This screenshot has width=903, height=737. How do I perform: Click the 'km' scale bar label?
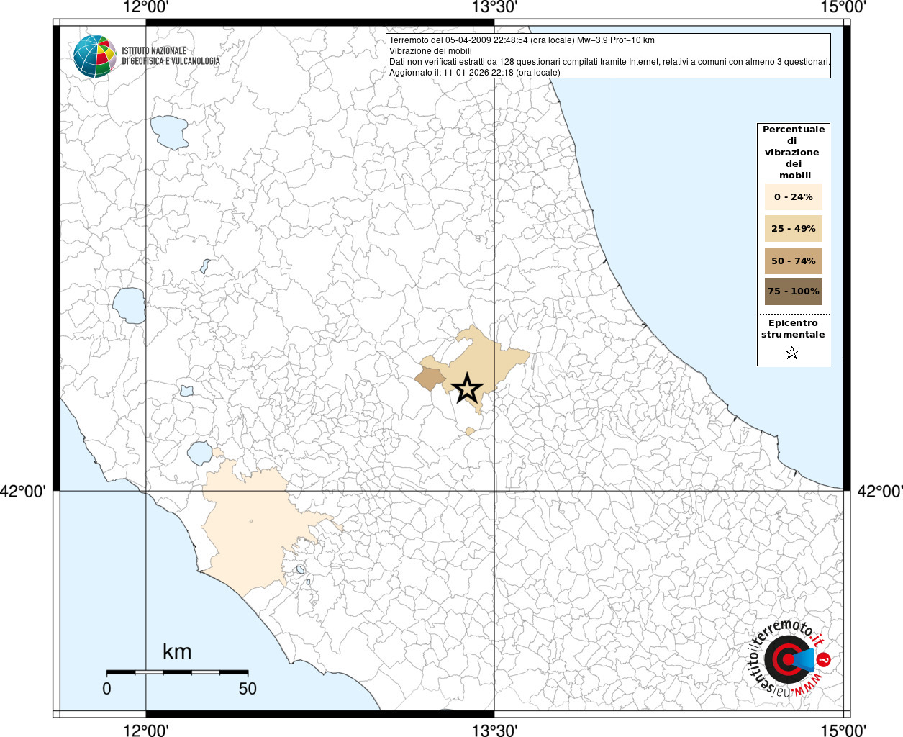[177, 652]
